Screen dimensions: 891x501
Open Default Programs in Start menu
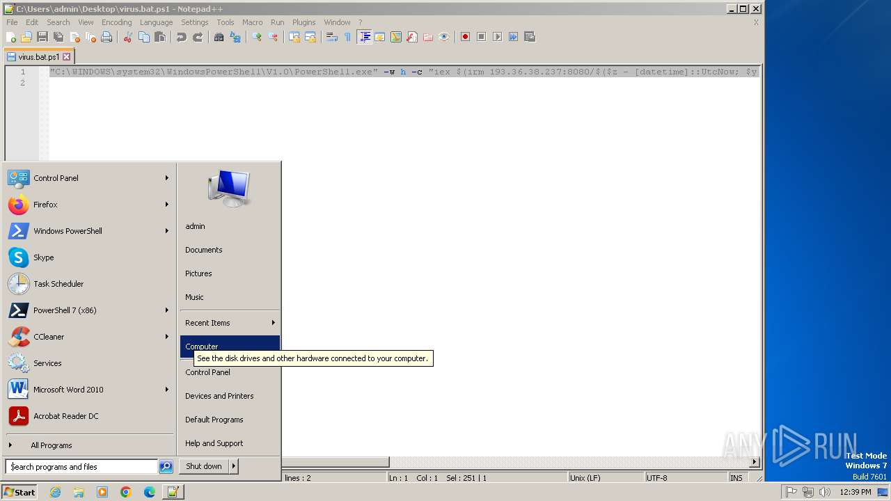[x=230, y=420]
